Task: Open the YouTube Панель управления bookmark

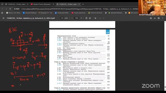Action: (79, 13)
